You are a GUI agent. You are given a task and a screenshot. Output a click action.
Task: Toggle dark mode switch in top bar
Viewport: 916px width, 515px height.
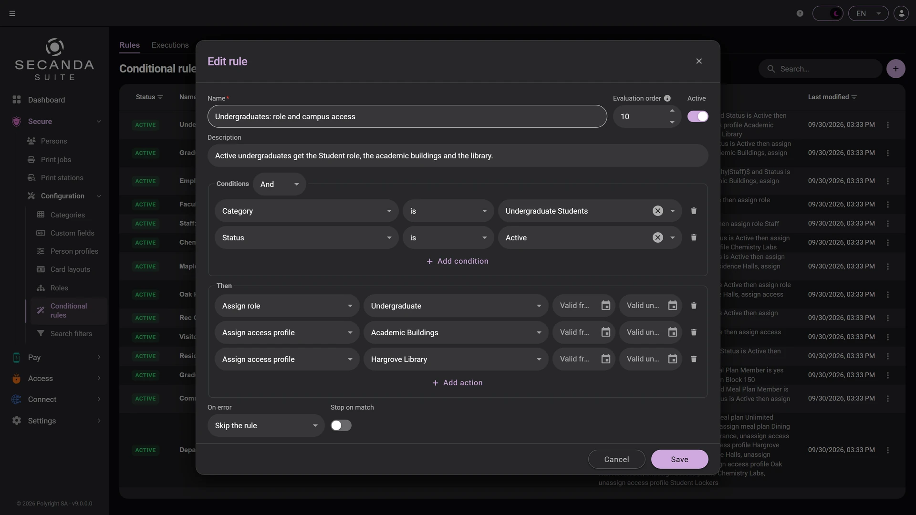click(x=828, y=13)
